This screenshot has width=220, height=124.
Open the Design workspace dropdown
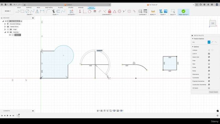click(8, 11)
